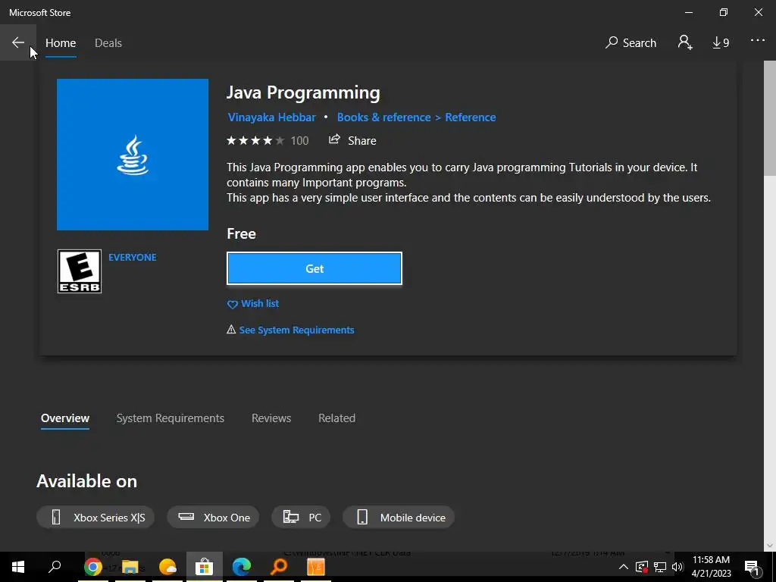Open the Related tab
This screenshot has width=776, height=582.
tap(336, 418)
